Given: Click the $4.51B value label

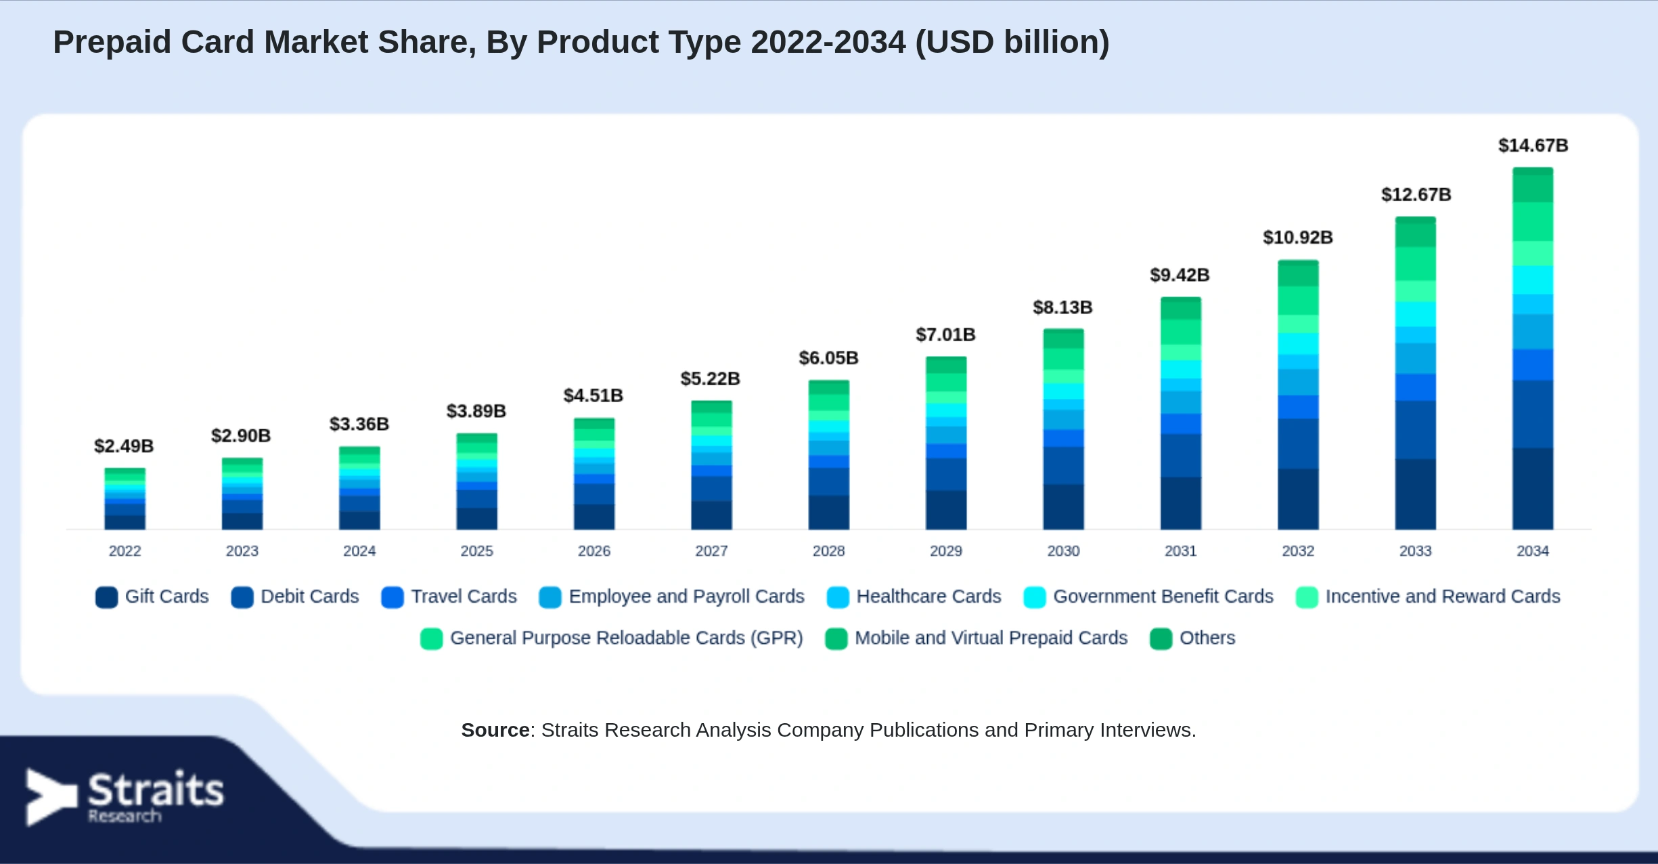Looking at the screenshot, I should [x=593, y=395].
